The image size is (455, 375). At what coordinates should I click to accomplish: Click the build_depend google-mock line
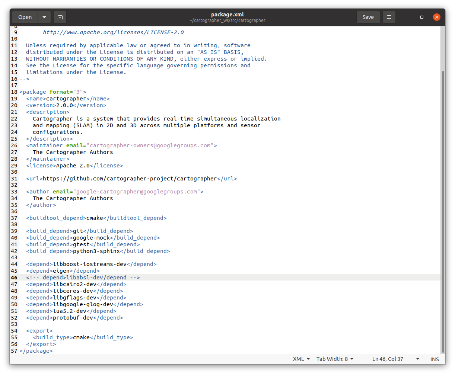click(x=93, y=238)
